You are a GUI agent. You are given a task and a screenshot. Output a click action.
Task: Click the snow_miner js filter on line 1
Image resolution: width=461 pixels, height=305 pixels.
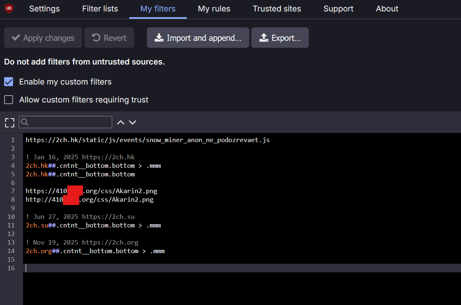[148, 140]
